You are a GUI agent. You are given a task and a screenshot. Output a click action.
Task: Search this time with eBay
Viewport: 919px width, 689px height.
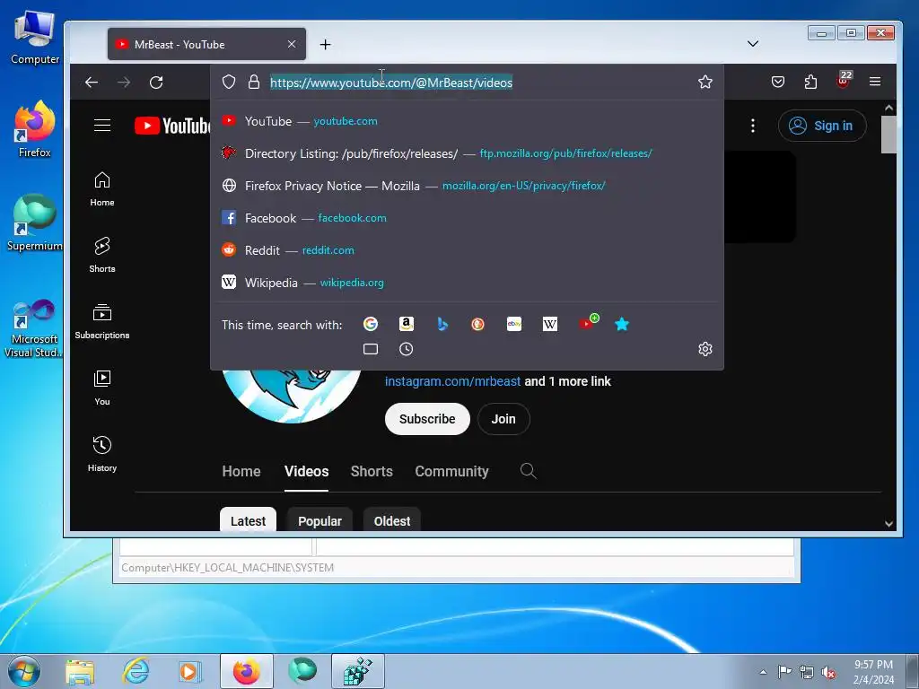coord(514,324)
